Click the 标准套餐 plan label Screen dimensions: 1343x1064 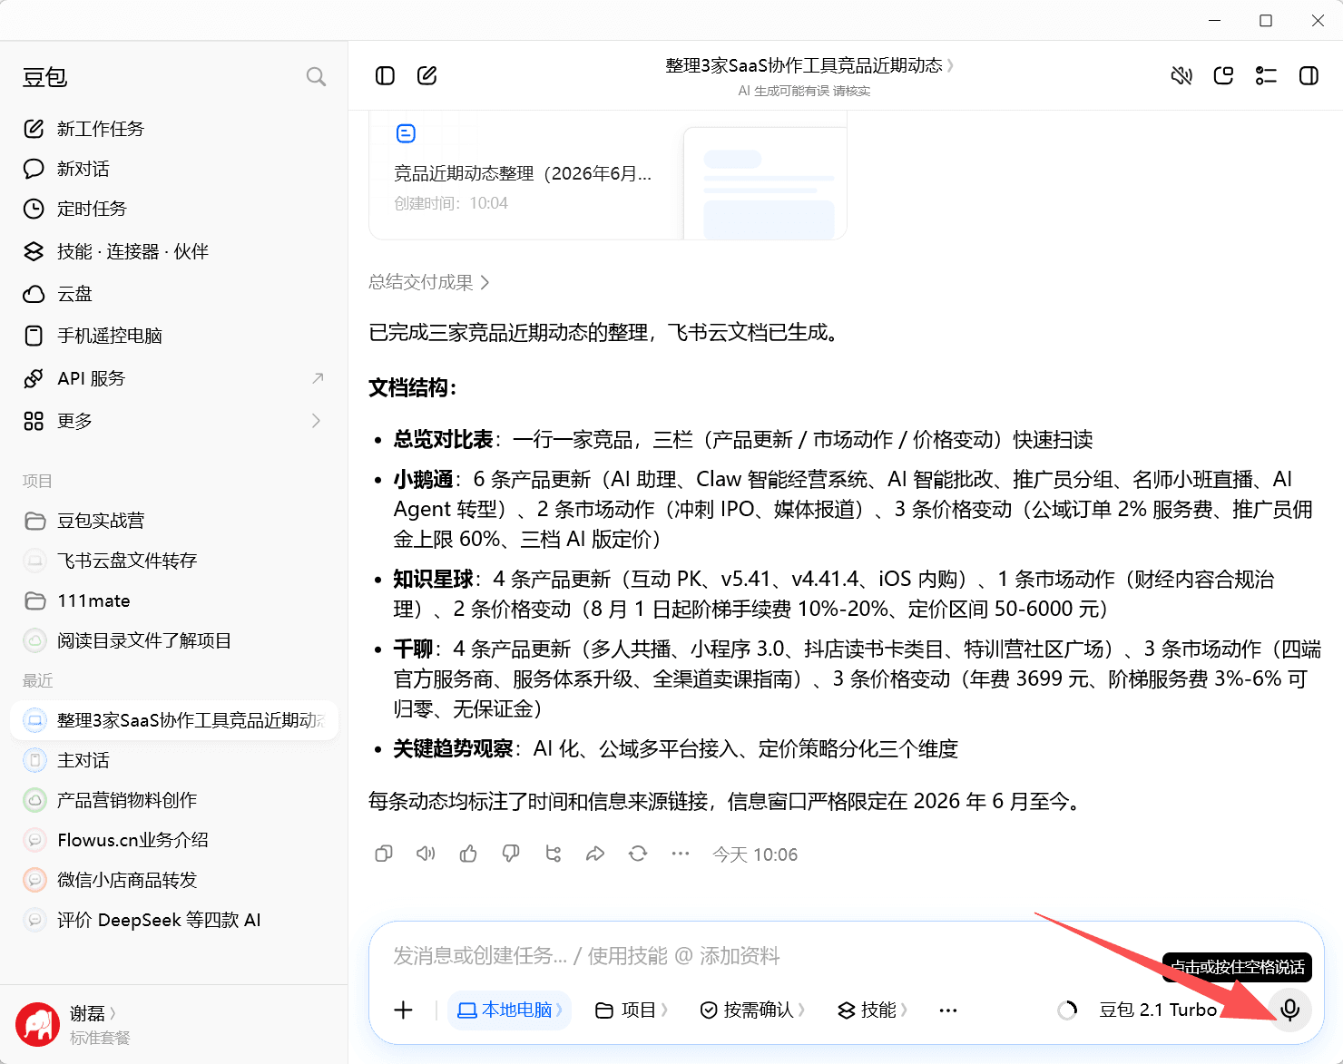pyautogui.click(x=100, y=1038)
